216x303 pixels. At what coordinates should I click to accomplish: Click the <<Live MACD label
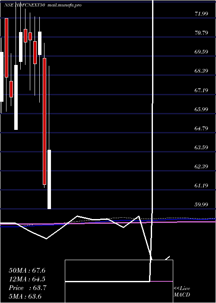point(182,291)
